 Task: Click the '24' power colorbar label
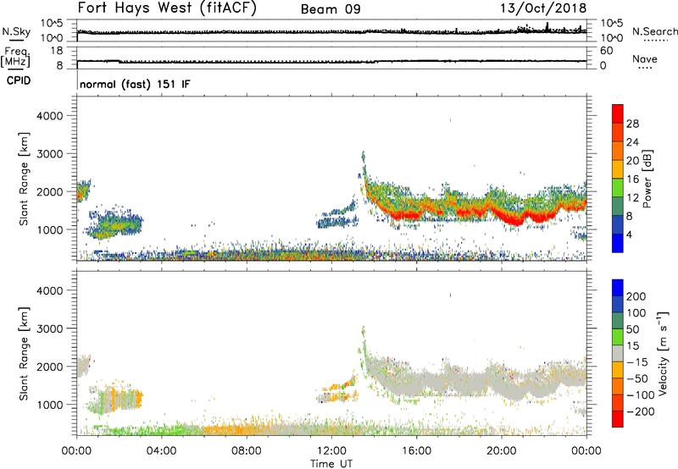point(632,142)
